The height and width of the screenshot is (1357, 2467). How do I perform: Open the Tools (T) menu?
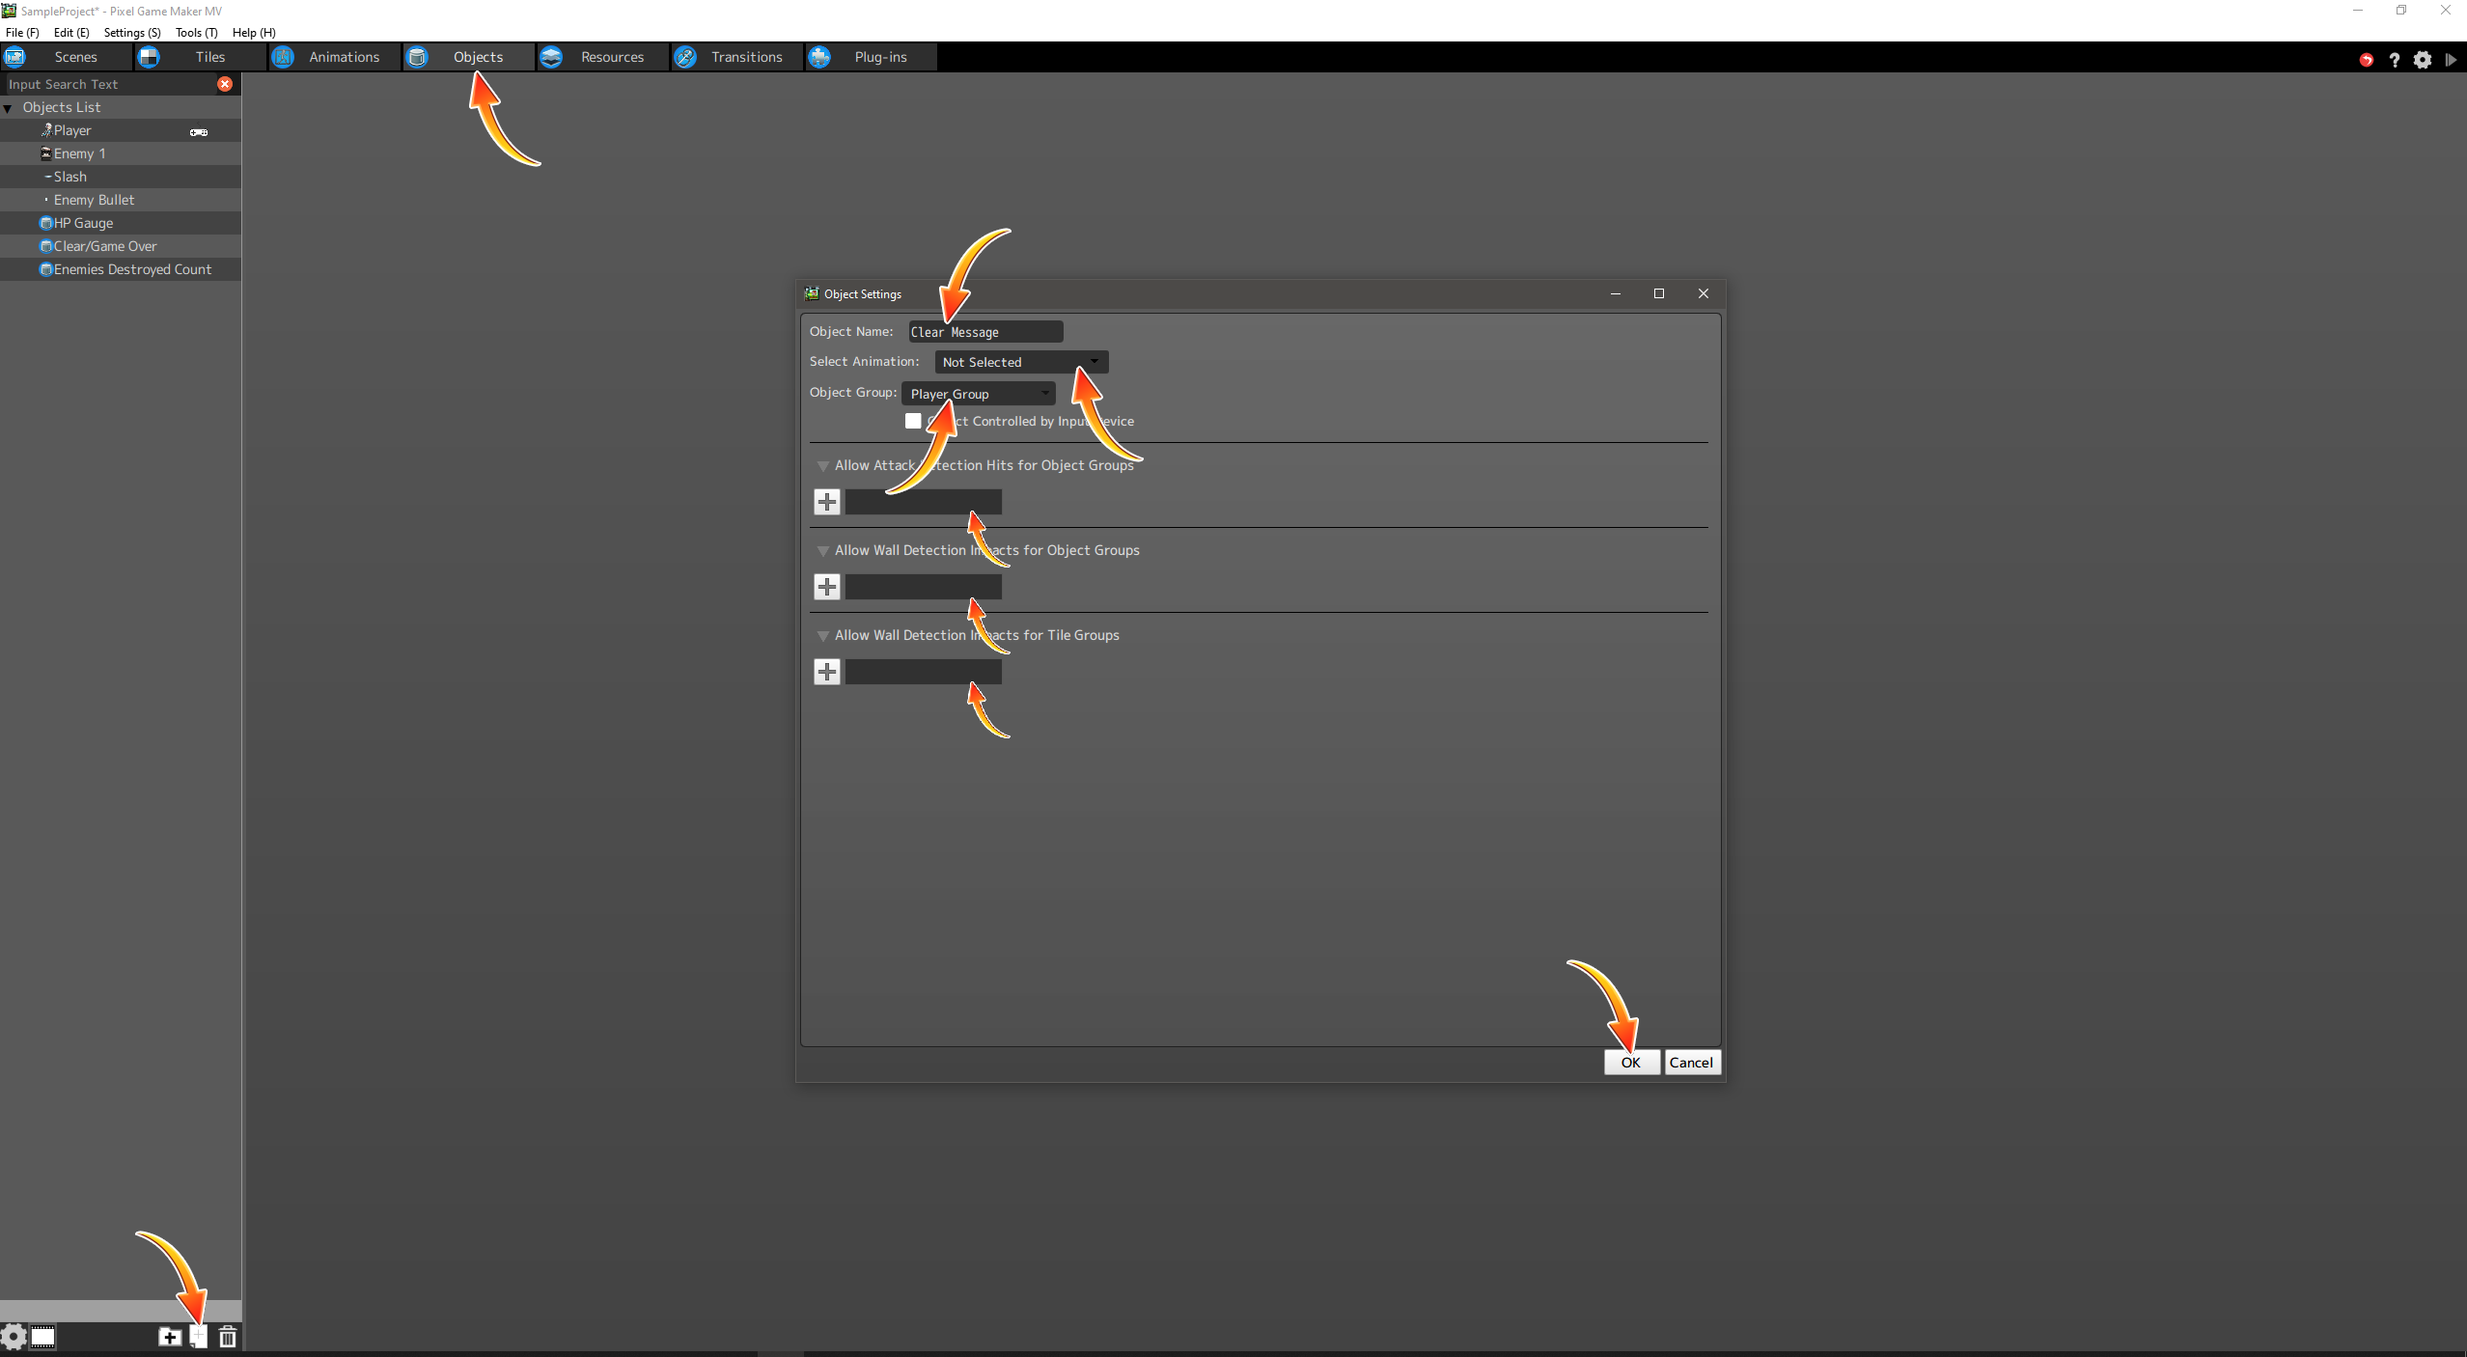(196, 32)
